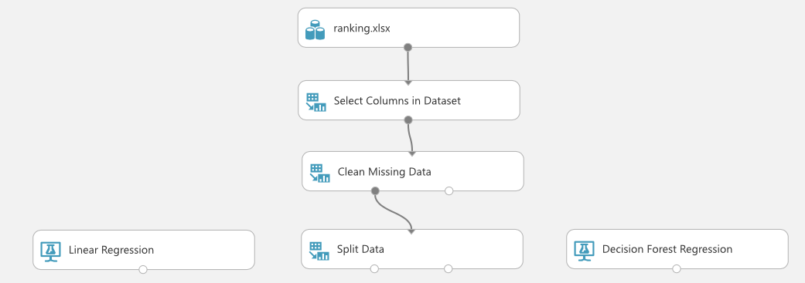Select the Linear Regression module label
The height and width of the screenshot is (283, 805).
click(x=111, y=250)
